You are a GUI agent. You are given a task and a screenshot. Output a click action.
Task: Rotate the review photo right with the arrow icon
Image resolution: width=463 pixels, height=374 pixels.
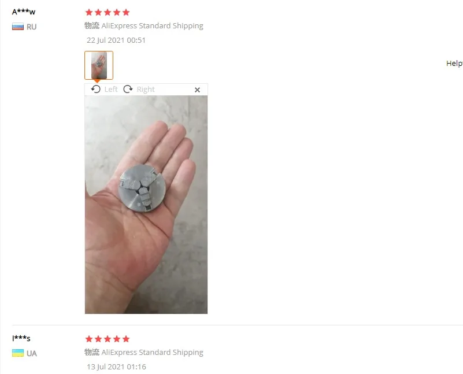(128, 89)
